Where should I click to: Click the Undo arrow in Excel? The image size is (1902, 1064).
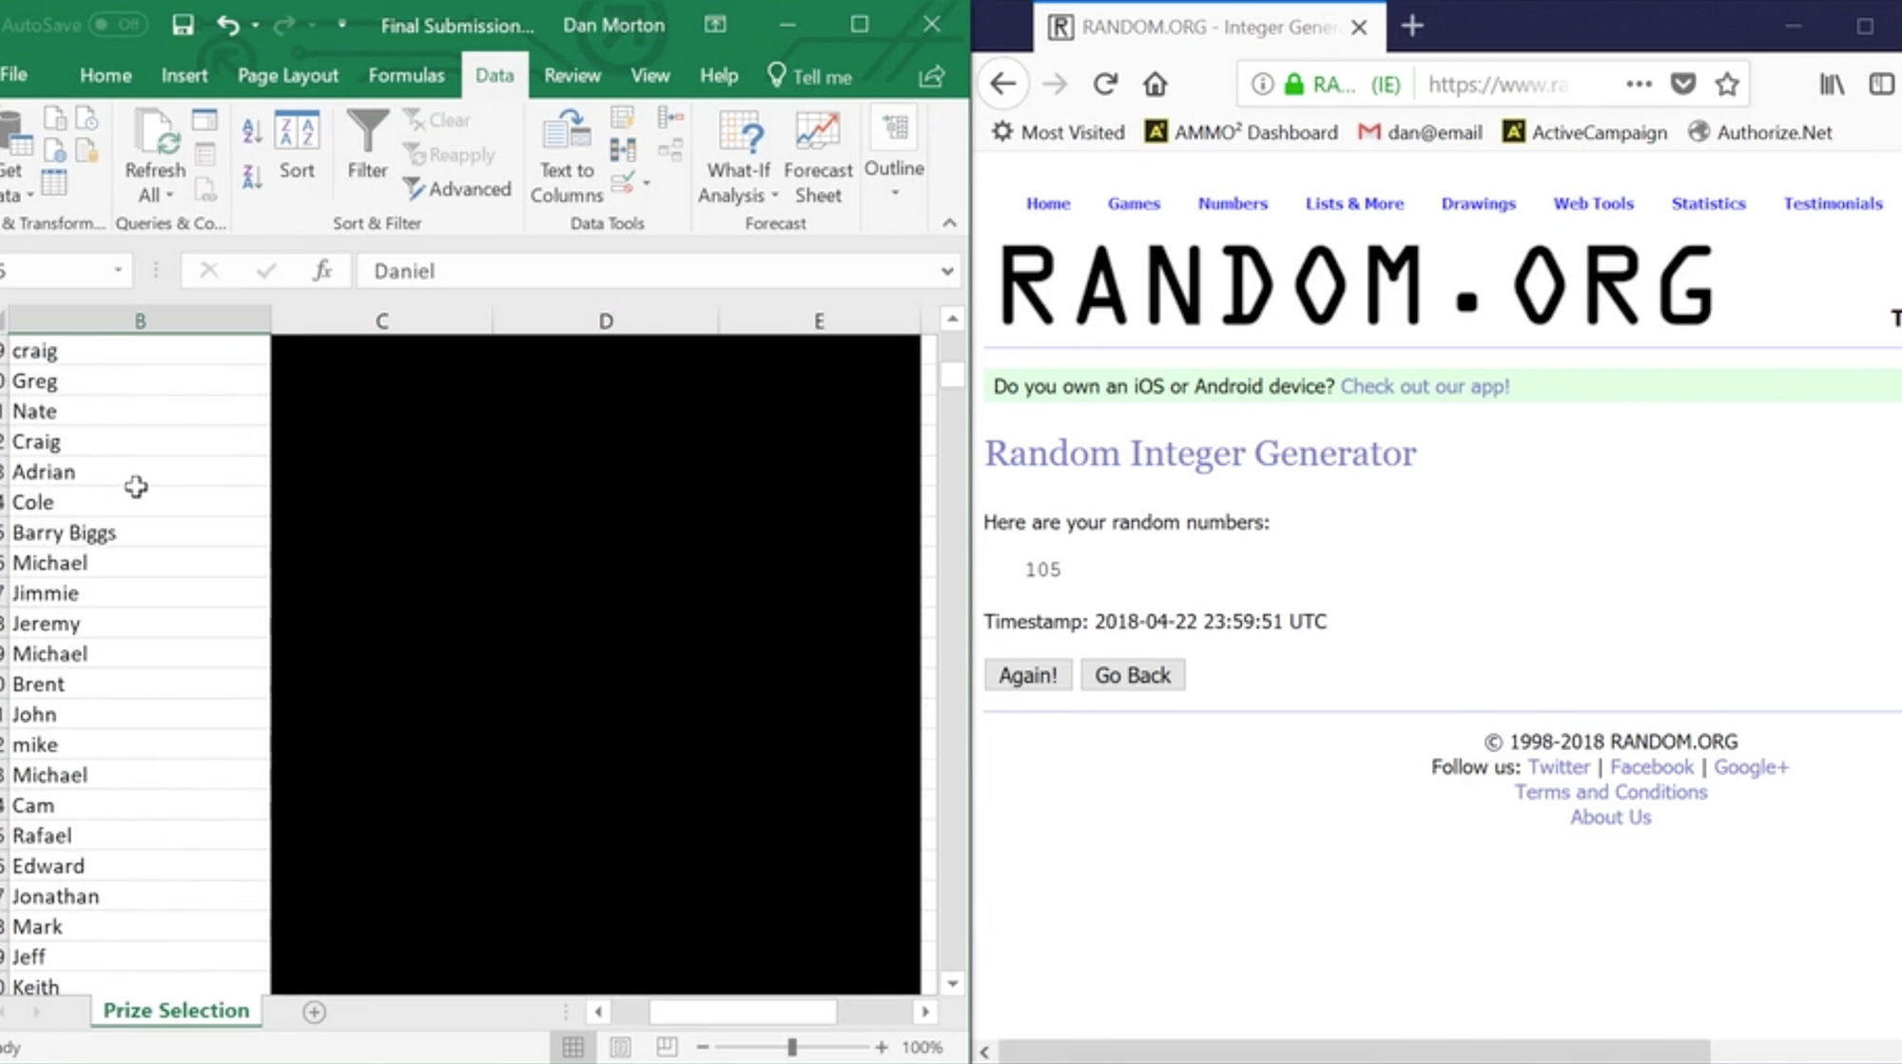pyautogui.click(x=227, y=26)
